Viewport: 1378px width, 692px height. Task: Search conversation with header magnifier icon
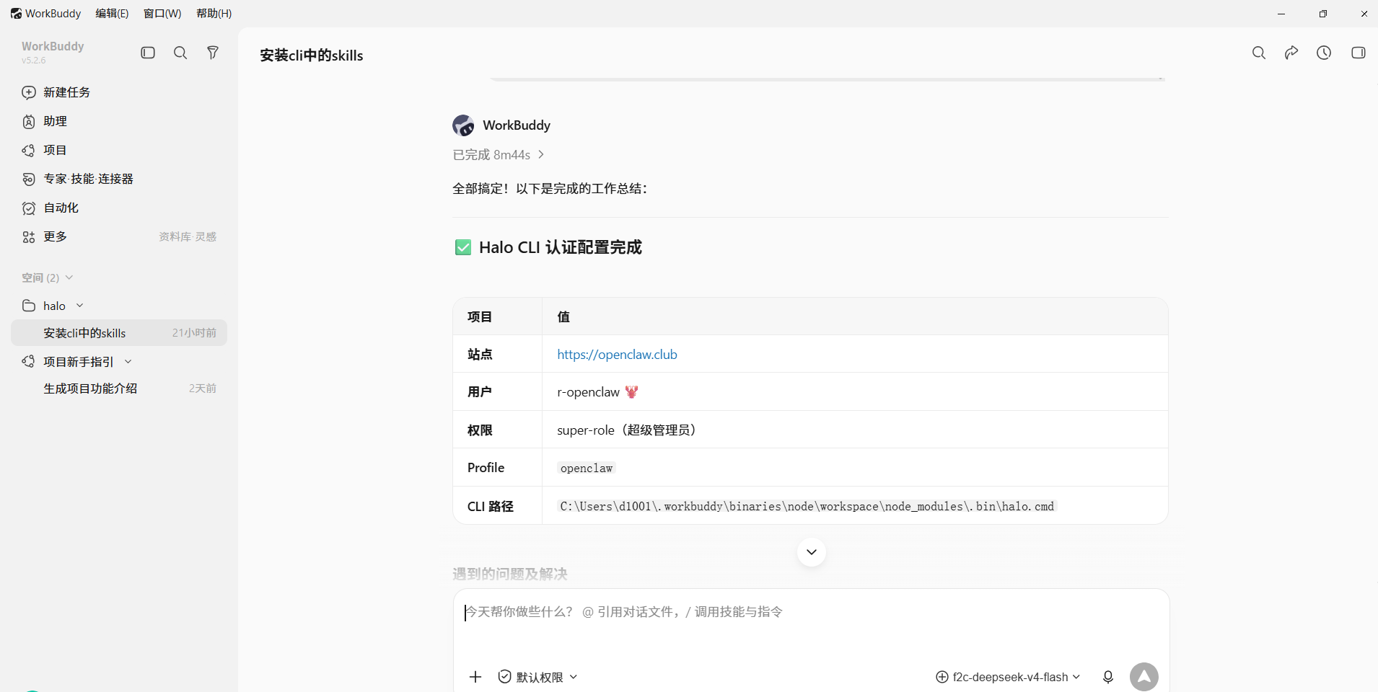[1259, 53]
